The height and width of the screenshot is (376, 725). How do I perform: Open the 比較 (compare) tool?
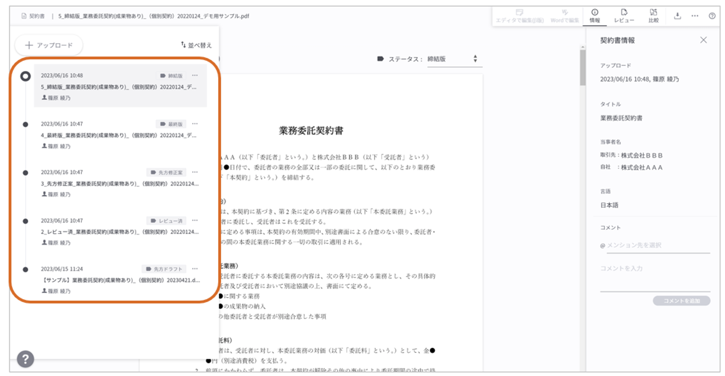653,16
